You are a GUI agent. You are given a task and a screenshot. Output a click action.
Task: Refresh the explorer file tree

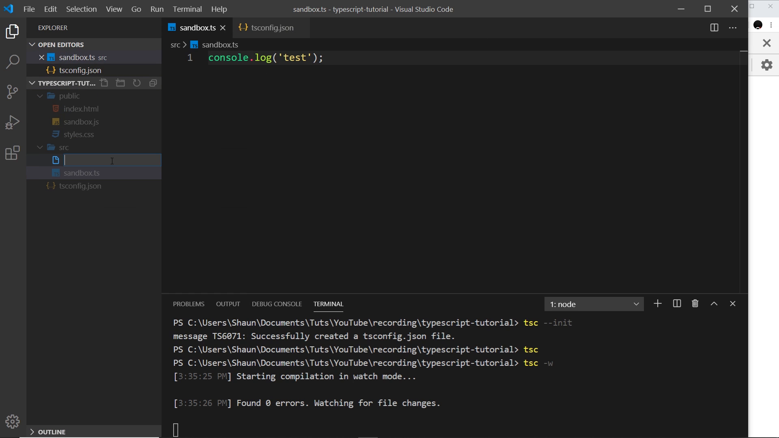[x=137, y=83]
